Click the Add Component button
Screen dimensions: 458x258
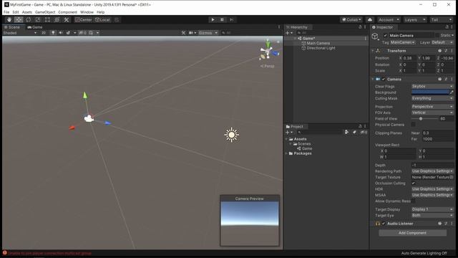(412, 233)
